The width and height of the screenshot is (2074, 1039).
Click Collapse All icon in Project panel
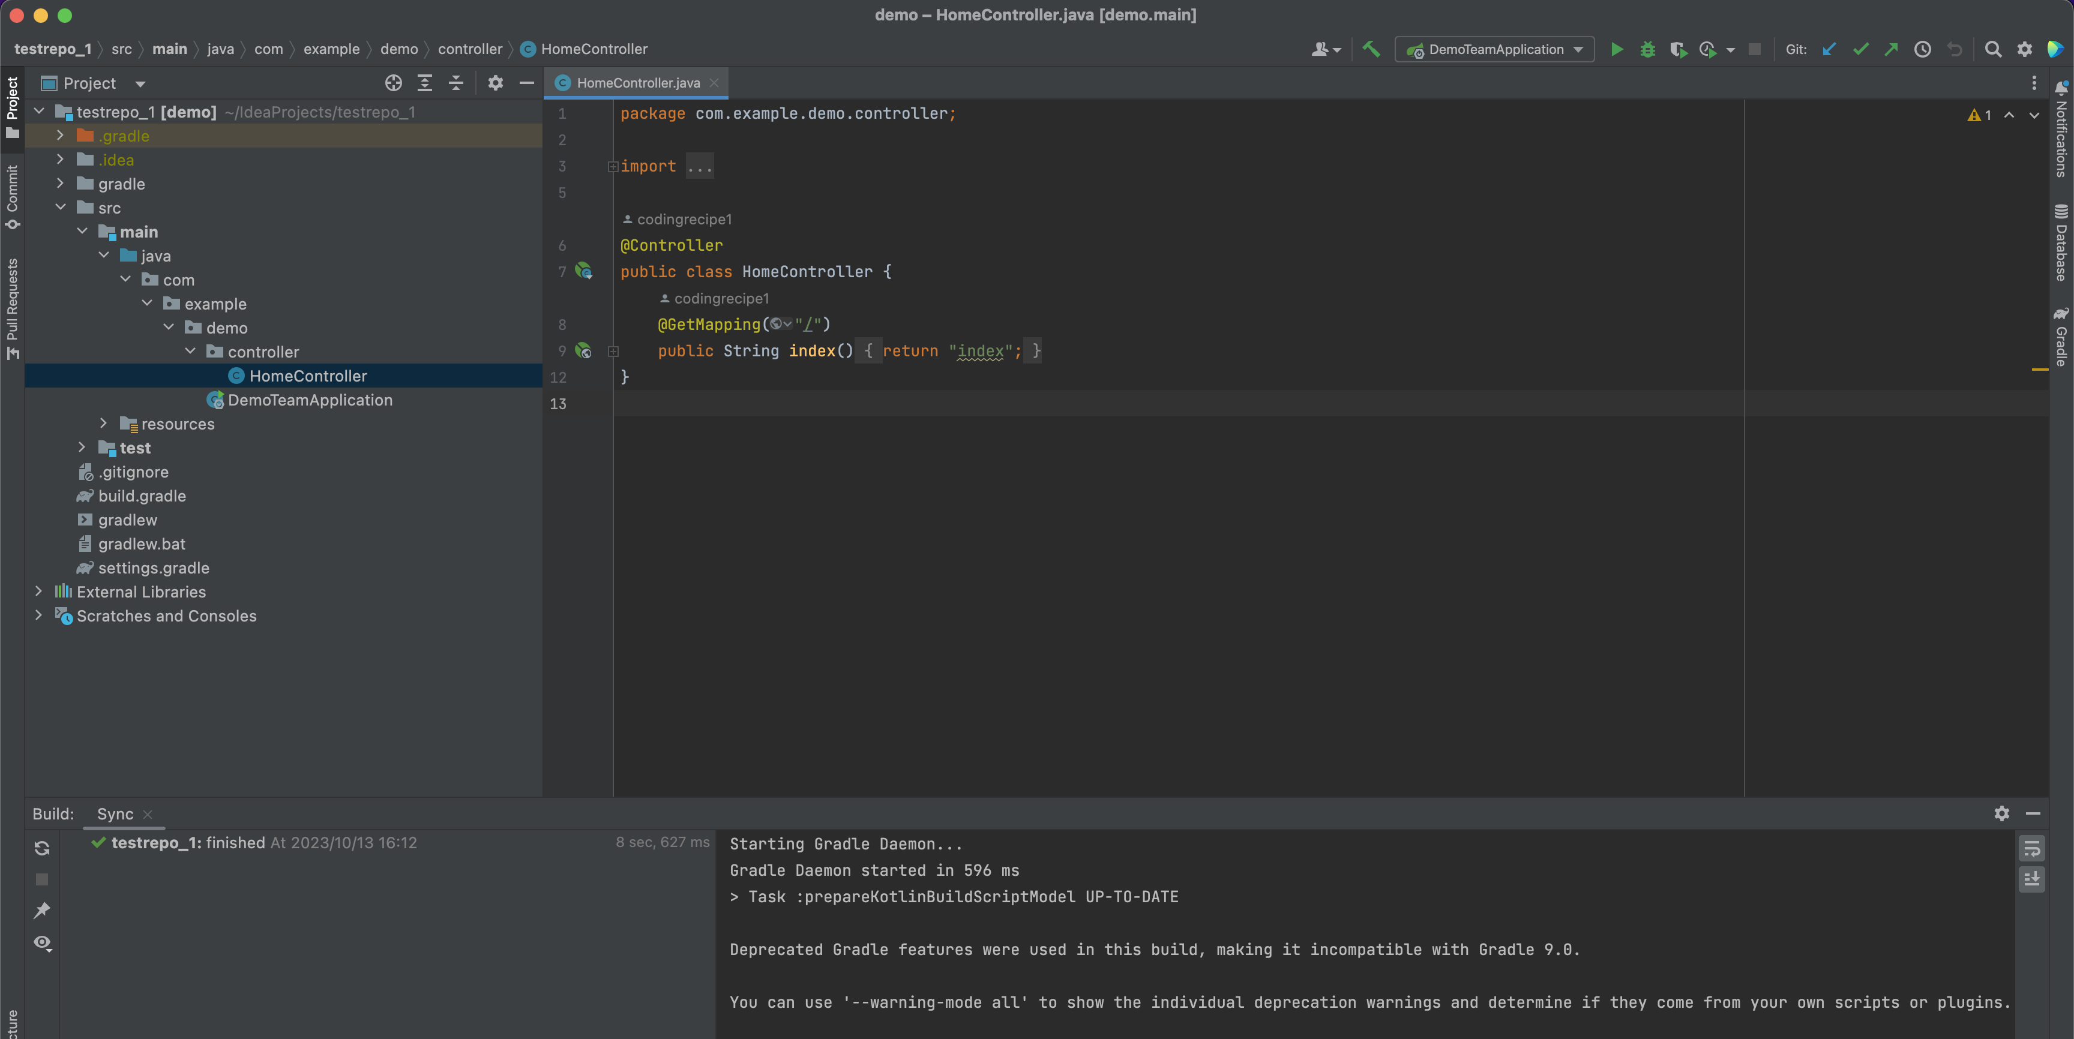point(455,83)
